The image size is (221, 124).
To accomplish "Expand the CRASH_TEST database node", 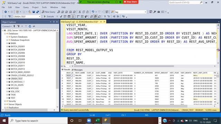I will [x=7, y=79].
